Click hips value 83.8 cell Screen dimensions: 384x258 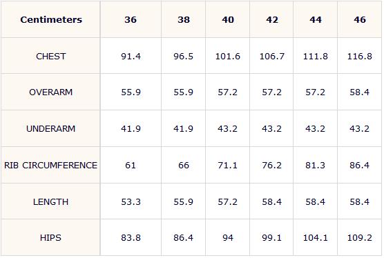pos(131,237)
